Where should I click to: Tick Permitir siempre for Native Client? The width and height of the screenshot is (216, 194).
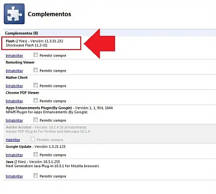click(35, 85)
